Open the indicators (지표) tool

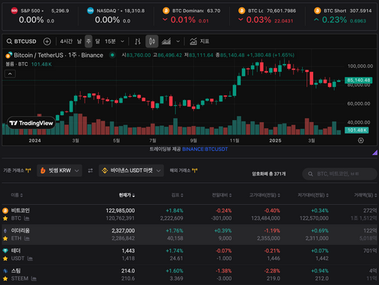point(199,41)
